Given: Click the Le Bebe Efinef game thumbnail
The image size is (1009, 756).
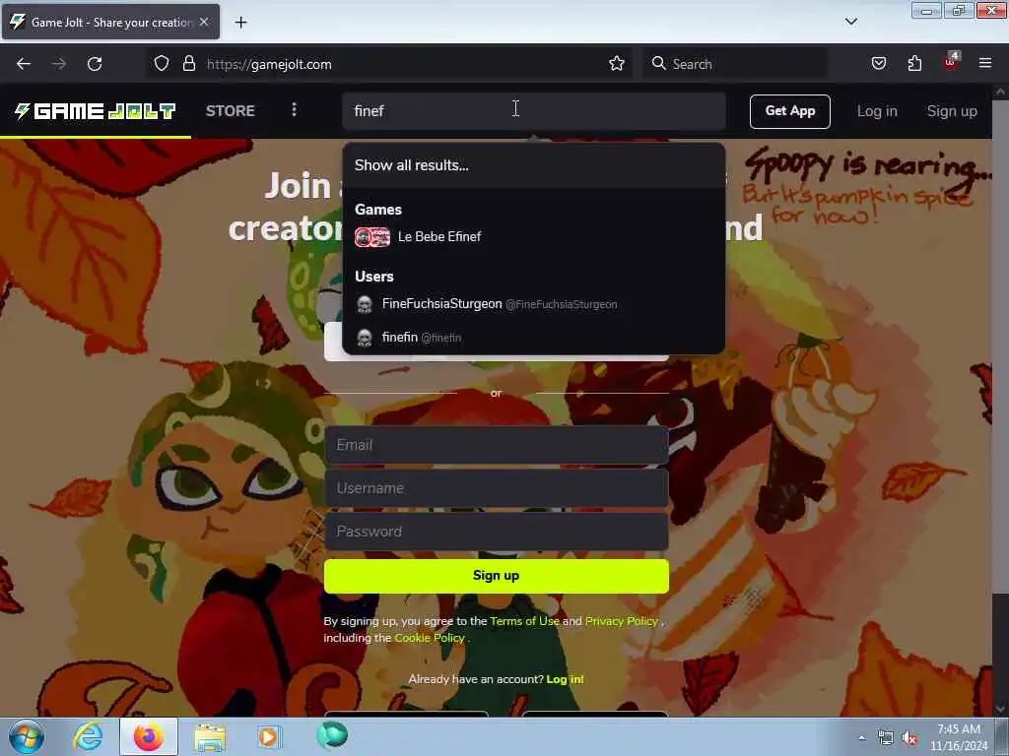Looking at the screenshot, I should (x=371, y=237).
